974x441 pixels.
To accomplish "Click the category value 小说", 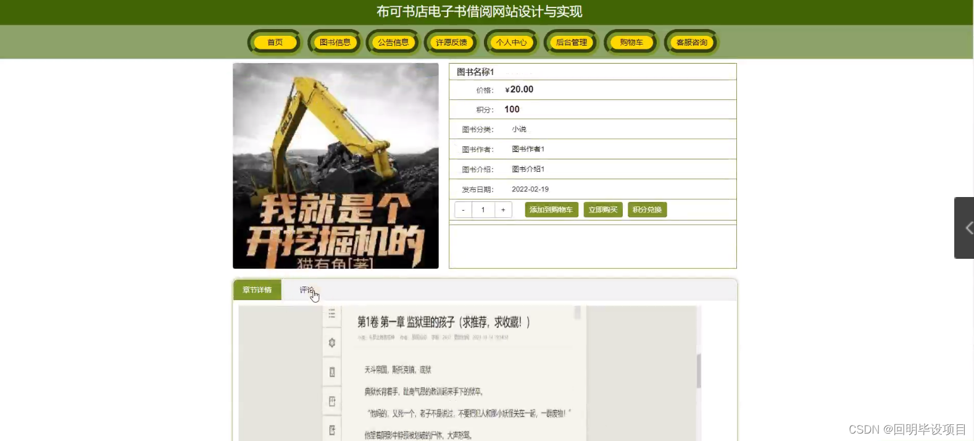I will 519,129.
